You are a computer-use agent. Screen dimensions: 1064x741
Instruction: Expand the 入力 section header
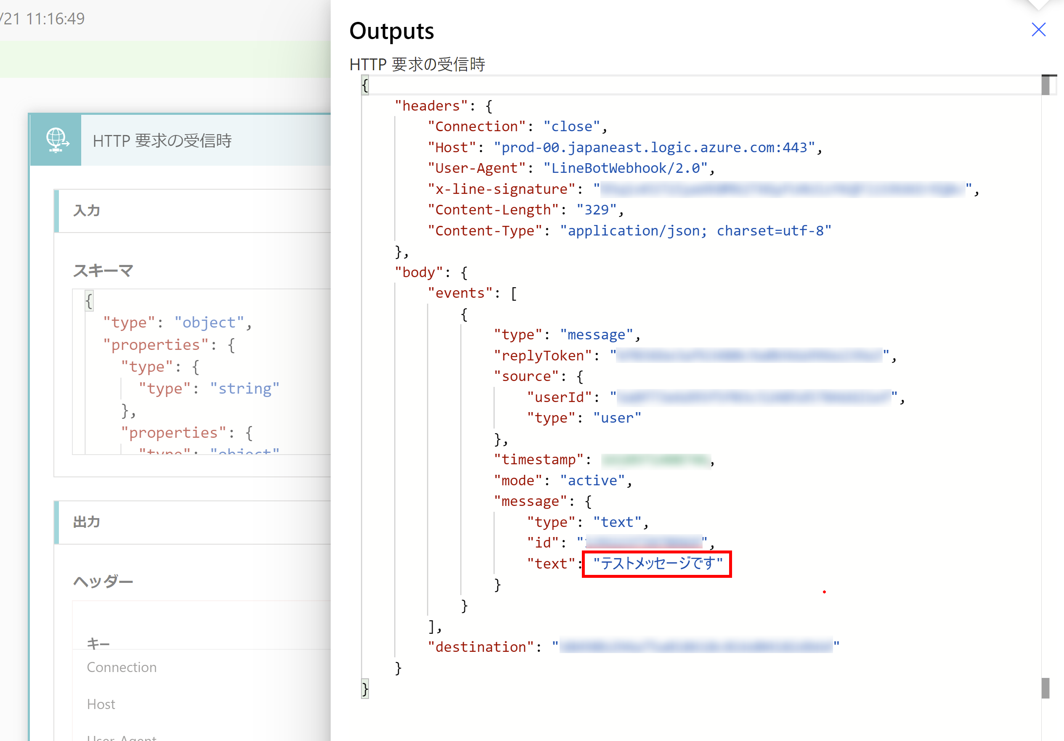click(86, 211)
